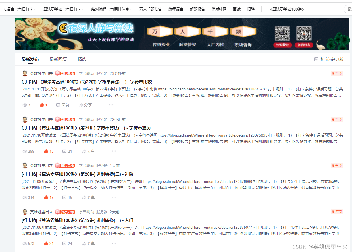Open the 解题报告 nav item

click(197, 9)
